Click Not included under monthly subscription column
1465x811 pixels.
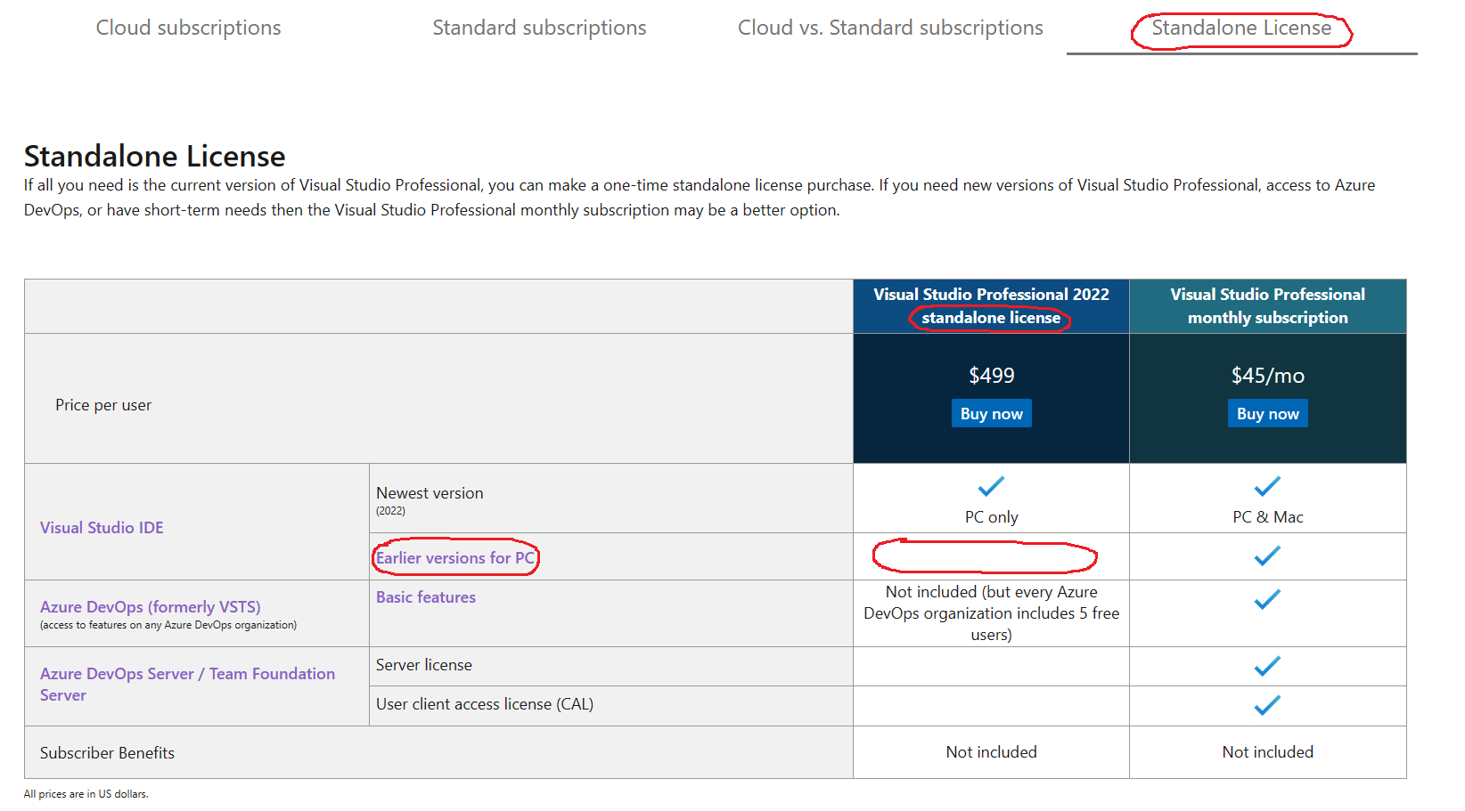1267,752
